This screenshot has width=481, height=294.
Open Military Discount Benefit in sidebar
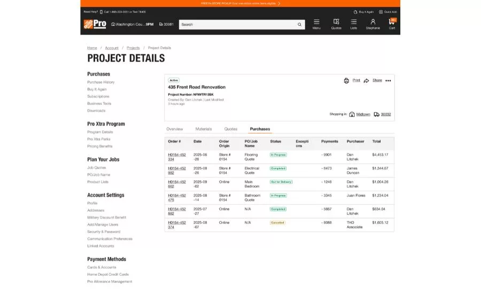tap(107, 218)
